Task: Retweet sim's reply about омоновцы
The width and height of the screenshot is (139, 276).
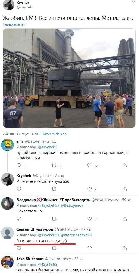Action: (x=54, y=165)
